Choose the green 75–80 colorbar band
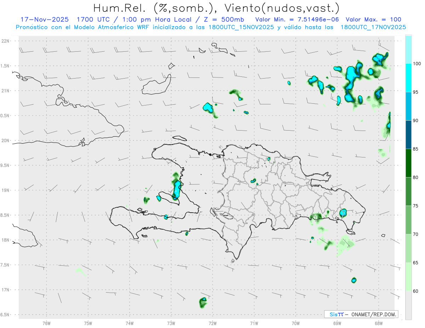The image size is (425, 328). pos(408,191)
